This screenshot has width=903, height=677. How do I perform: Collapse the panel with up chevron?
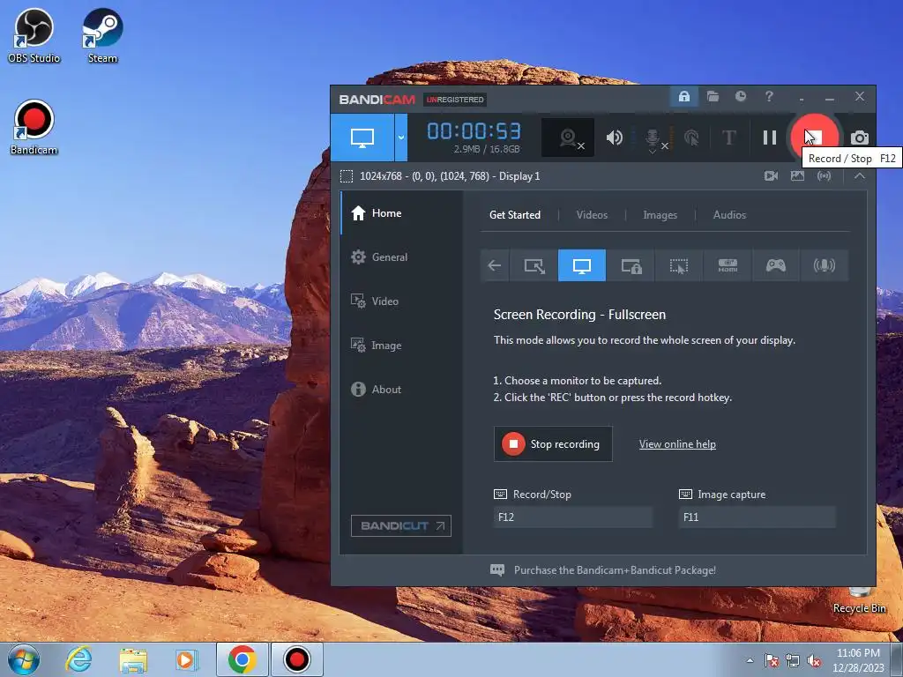pos(859,176)
